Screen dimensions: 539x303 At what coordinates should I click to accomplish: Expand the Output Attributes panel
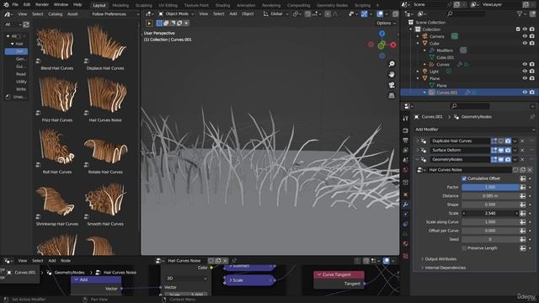point(440,259)
